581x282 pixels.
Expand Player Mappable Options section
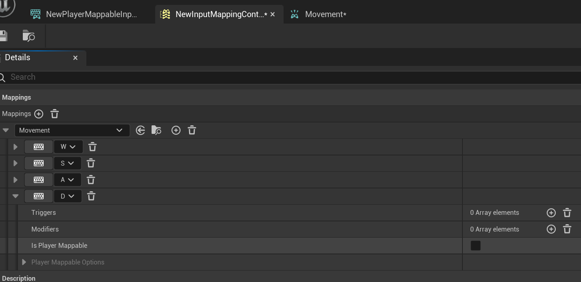[24, 262]
